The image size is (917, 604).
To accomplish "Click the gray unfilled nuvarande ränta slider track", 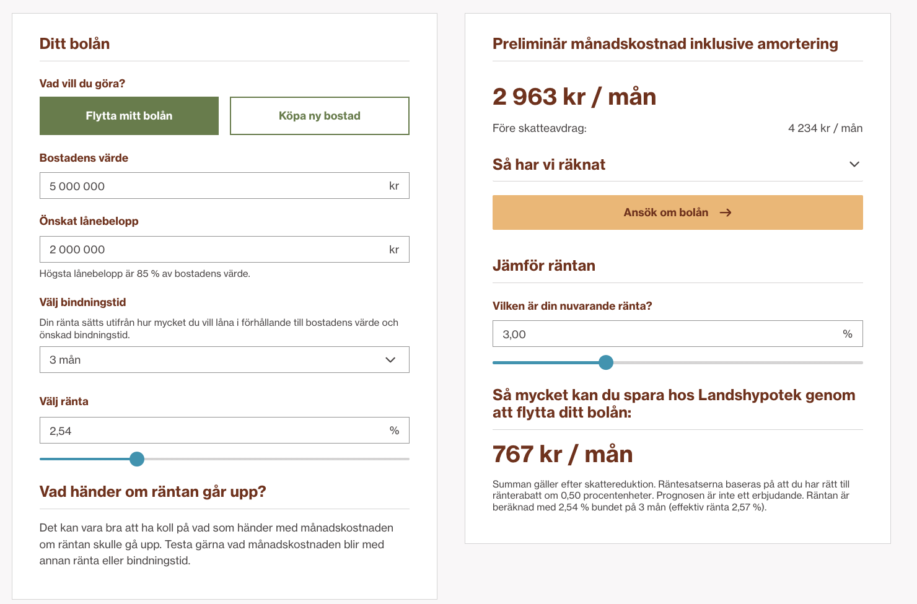I will click(x=738, y=362).
